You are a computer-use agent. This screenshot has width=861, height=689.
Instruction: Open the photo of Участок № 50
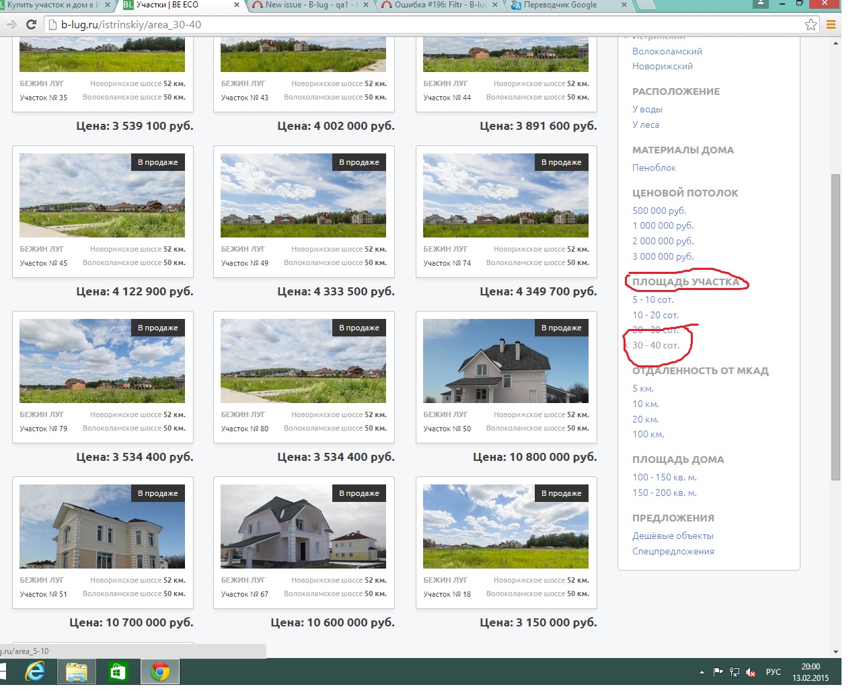click(505, 361)
